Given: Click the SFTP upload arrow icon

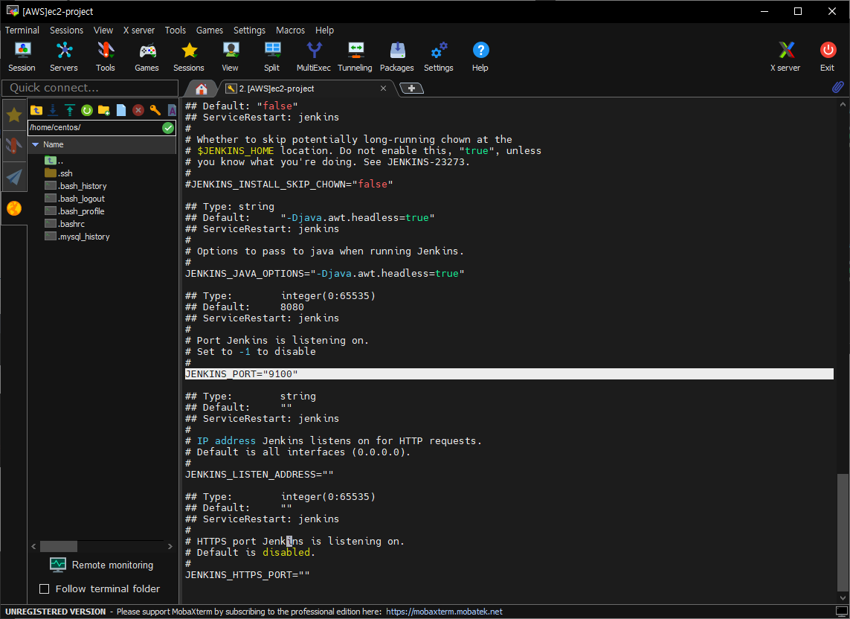Looking at the screenshot, I should tap(70, 110).
